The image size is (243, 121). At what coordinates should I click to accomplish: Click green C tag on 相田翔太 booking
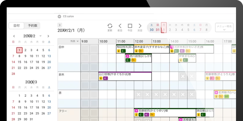click(x=123, y=51)
